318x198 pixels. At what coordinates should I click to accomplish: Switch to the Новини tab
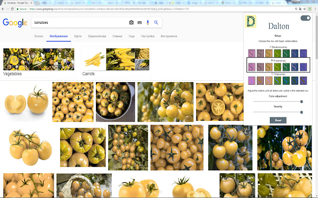click(117, 37)
